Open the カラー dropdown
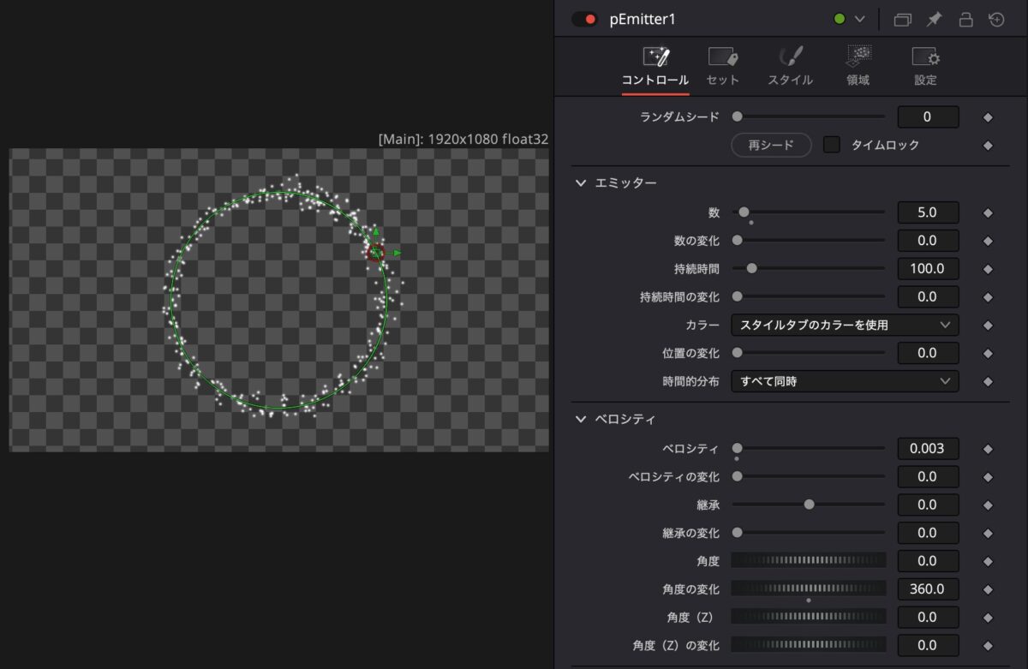The height and width of the screenshot is (669, 1028). pyautogui.click(x=845, y=325)
